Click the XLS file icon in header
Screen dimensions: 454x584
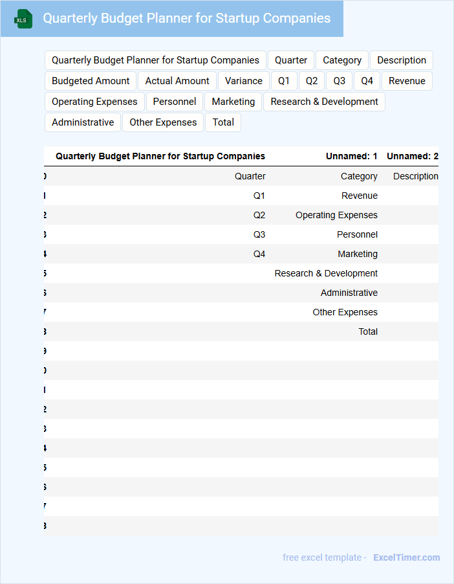point(23,19)
